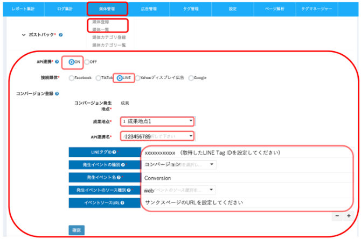This screenshot has height=239, width=361.
Task: Click help icon on イベントソースURL label
Action: (123, 202)
